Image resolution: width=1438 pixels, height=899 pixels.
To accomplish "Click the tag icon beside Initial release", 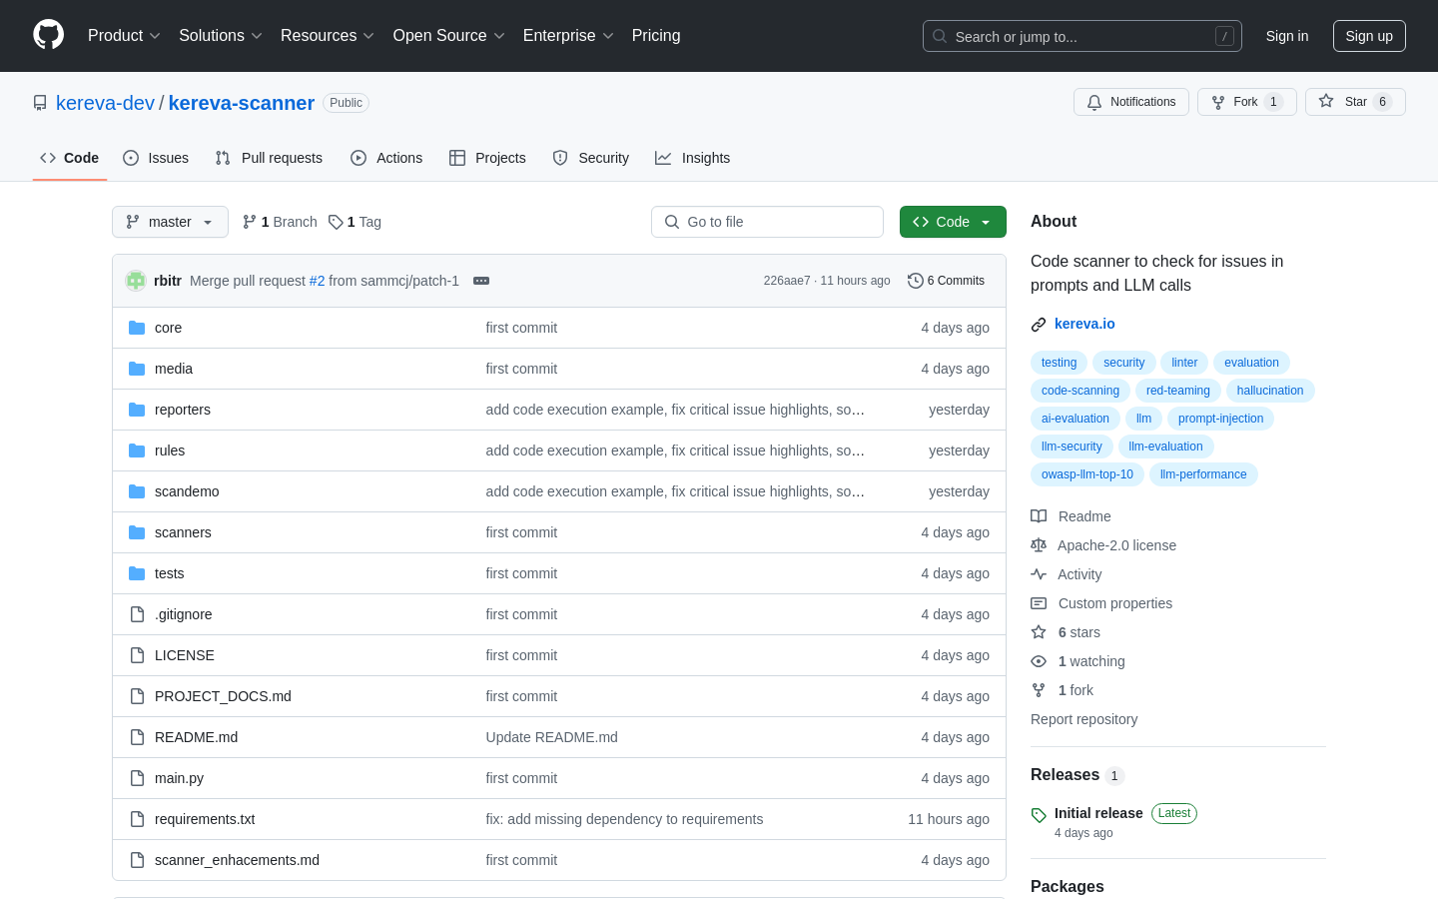I will pos(1039,815).
